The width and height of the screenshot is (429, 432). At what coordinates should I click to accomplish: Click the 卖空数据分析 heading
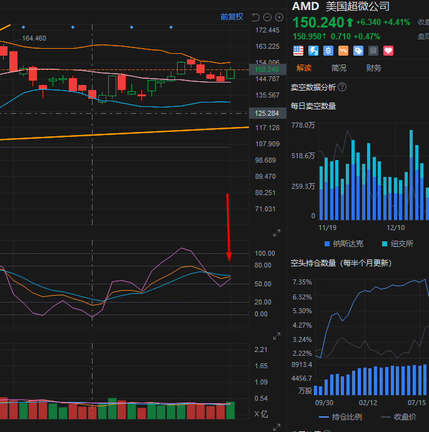point(313,88)
